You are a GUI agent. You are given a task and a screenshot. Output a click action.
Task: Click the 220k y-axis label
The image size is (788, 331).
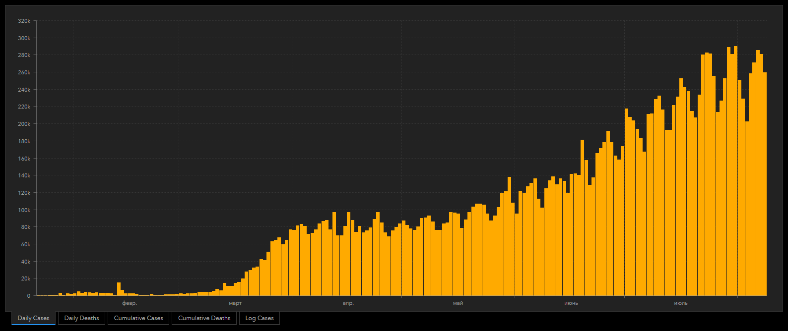pyautogui.click(x=24, y=107)
